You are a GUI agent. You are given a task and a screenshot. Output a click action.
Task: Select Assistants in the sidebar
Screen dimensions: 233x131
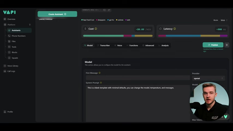19,30
